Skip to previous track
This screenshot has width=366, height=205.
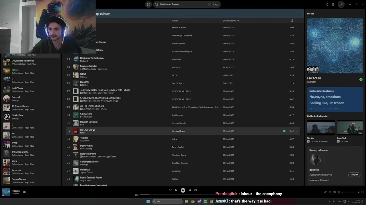click(176, 190)
